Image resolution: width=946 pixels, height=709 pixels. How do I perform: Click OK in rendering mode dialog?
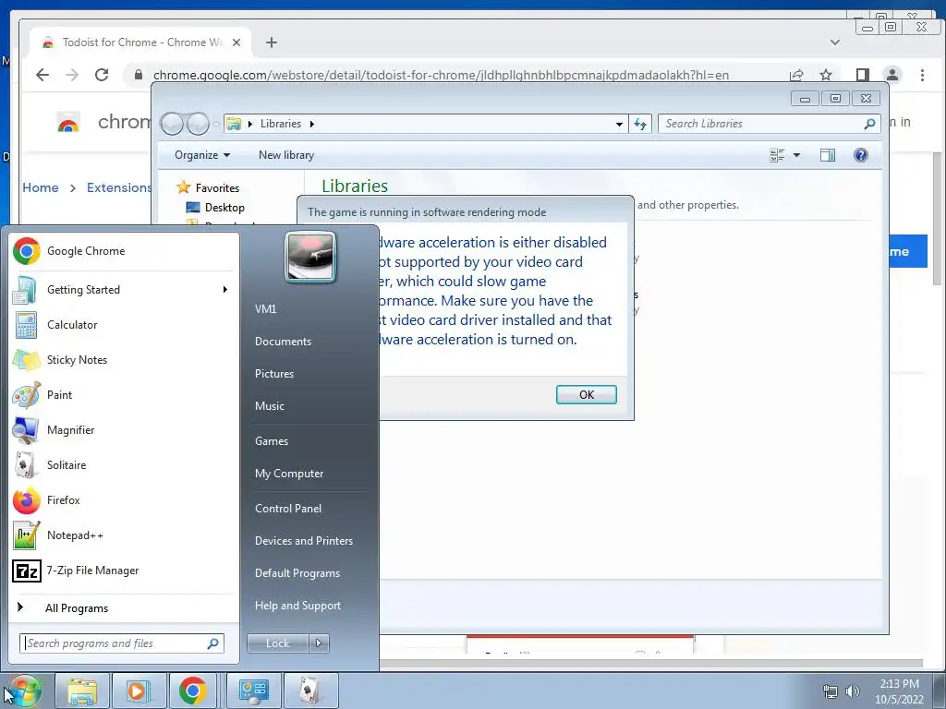tap(587, 394)
